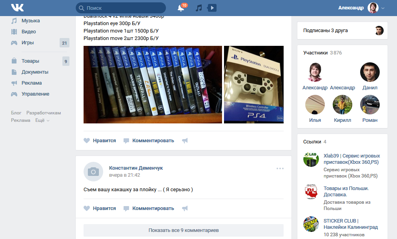This screenshot has height=239, width=397.
Task: Expand the Ещё footer menu
Action: point(42,120)
